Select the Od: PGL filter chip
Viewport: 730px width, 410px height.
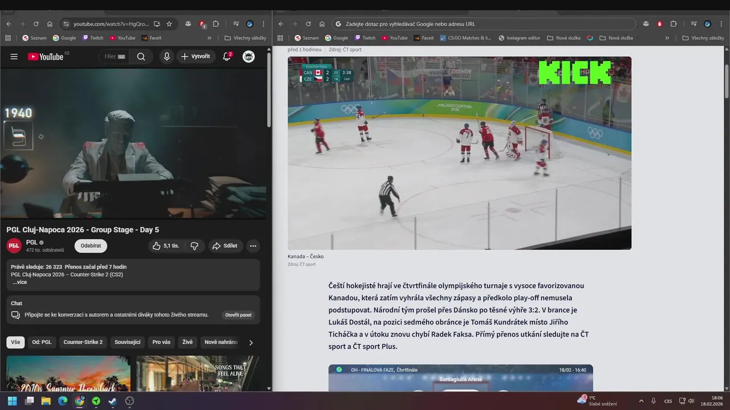[x=42, y=342]
